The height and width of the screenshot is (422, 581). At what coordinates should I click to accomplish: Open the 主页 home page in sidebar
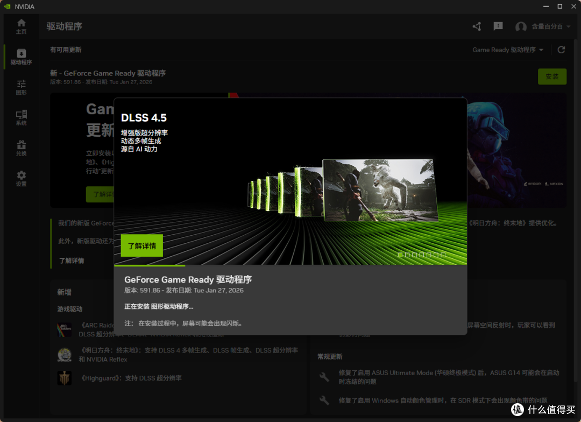click(21, 26)
